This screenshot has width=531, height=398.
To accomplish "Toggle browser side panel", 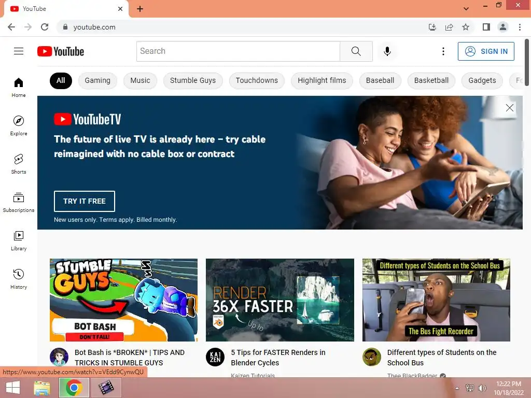I will (x=486, y=27).
